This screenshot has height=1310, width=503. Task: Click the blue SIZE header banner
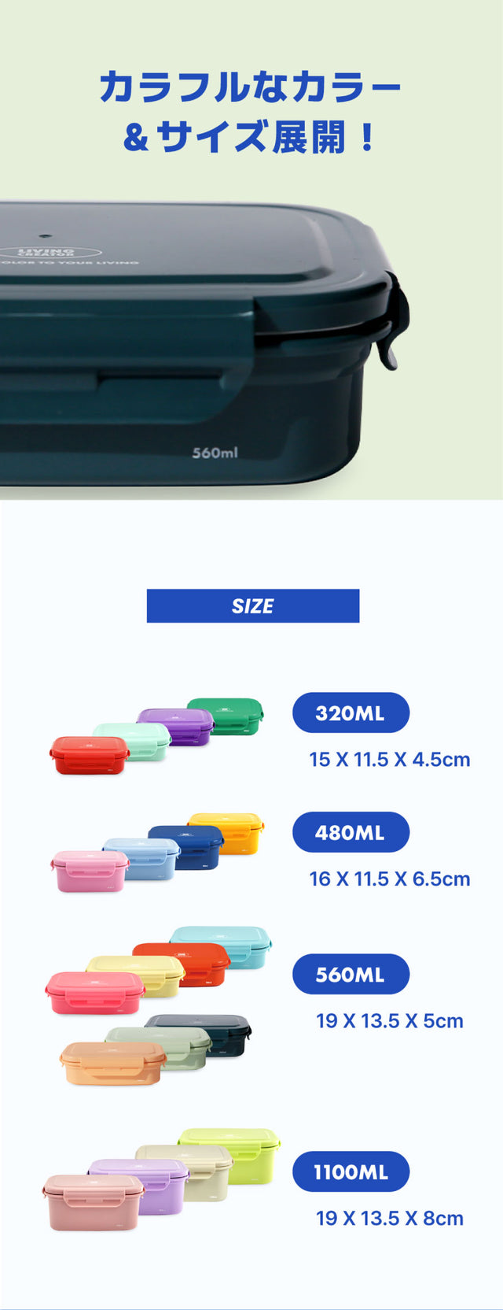pyautogui.click(x=253, y=606)
